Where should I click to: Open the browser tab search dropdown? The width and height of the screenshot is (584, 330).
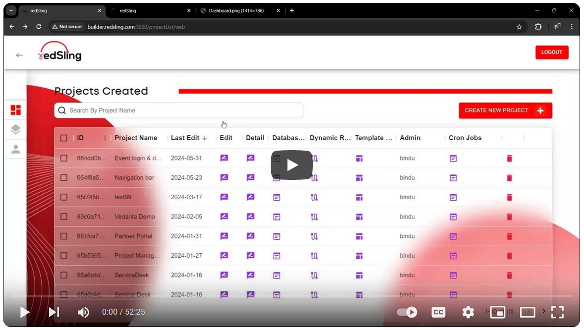click(x=11, y=10)
